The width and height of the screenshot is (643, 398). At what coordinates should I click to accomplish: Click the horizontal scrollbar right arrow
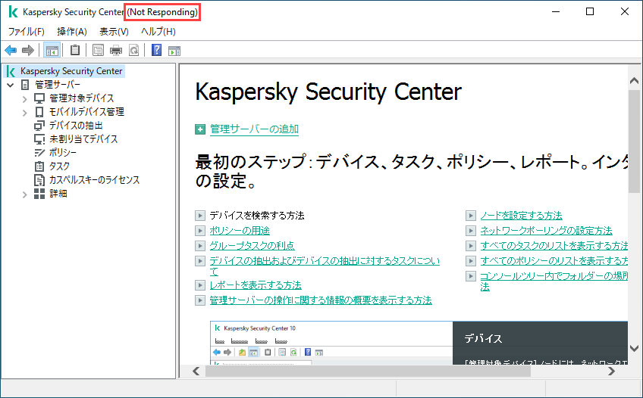611,371
